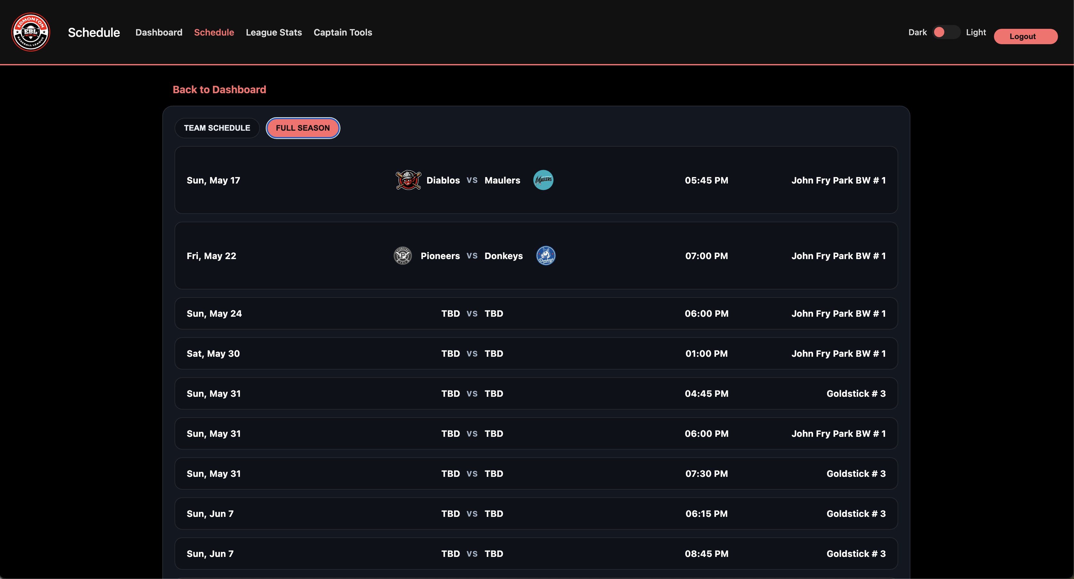The width and height of the screenshot is (1074, 579).
Task: Click the 05:45 PM game time
Action: tap(706, 180)
